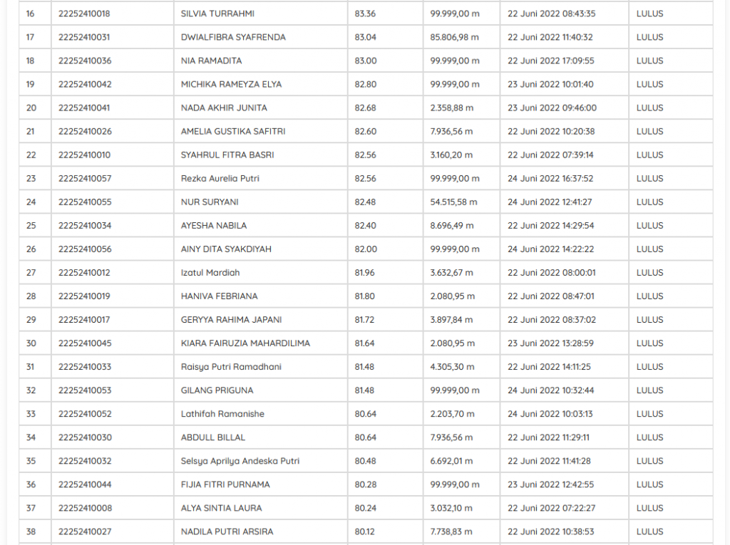730x545 pixels.
Task: Select student ID 22252410031
Action: coord(84,37)
